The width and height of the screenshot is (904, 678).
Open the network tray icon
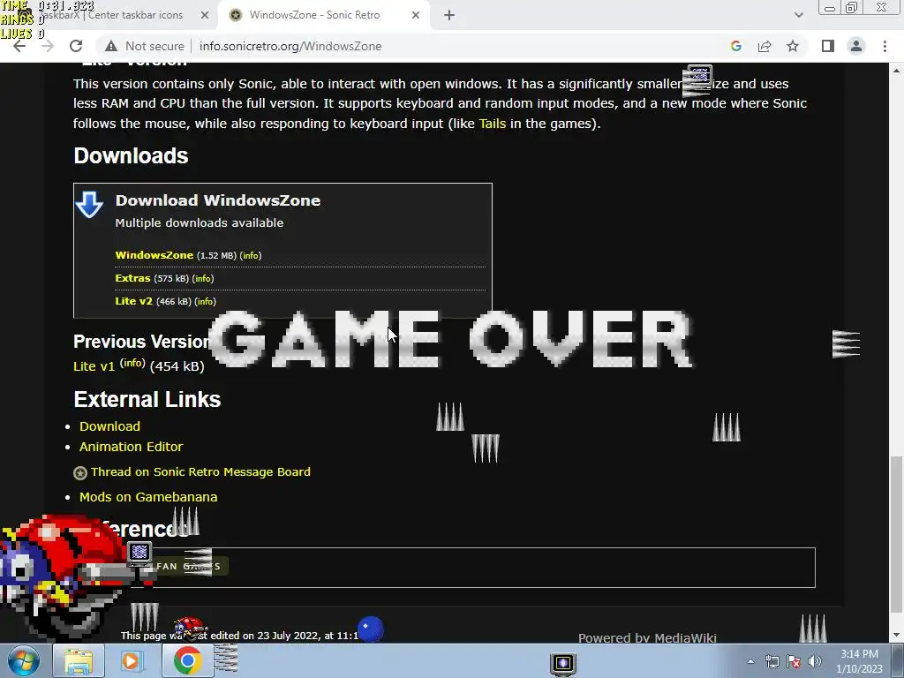coord(772,662)
